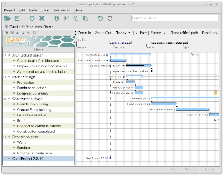Cut selection with scissors icon
The height and width of the screenshot is (175, 223).
coord(66,18)
